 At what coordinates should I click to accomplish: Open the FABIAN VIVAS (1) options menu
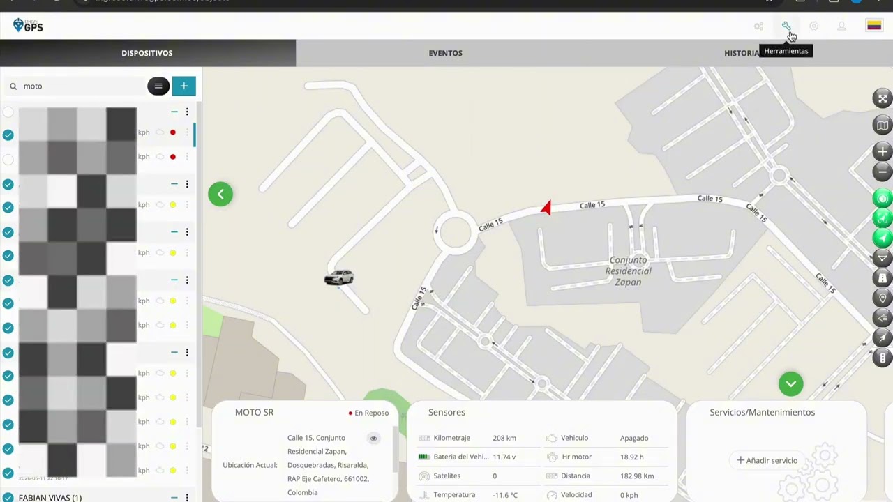tap(187, 498)
